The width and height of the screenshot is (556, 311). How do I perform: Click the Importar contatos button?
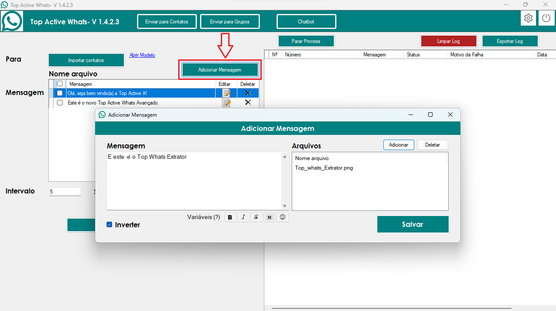tap(86, 60)
